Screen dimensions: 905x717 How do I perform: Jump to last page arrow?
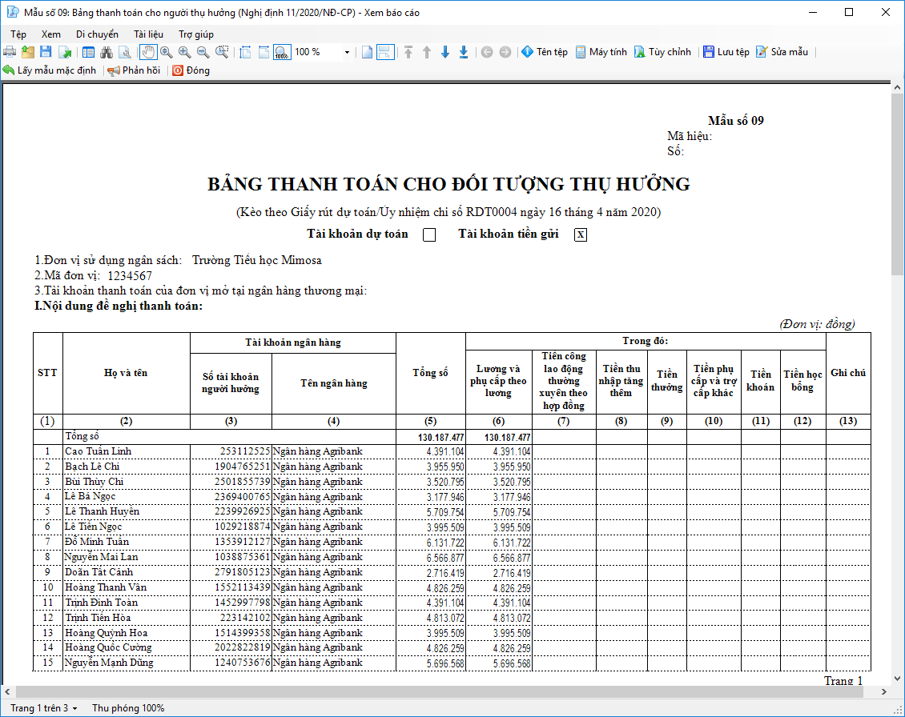point(464,52)
